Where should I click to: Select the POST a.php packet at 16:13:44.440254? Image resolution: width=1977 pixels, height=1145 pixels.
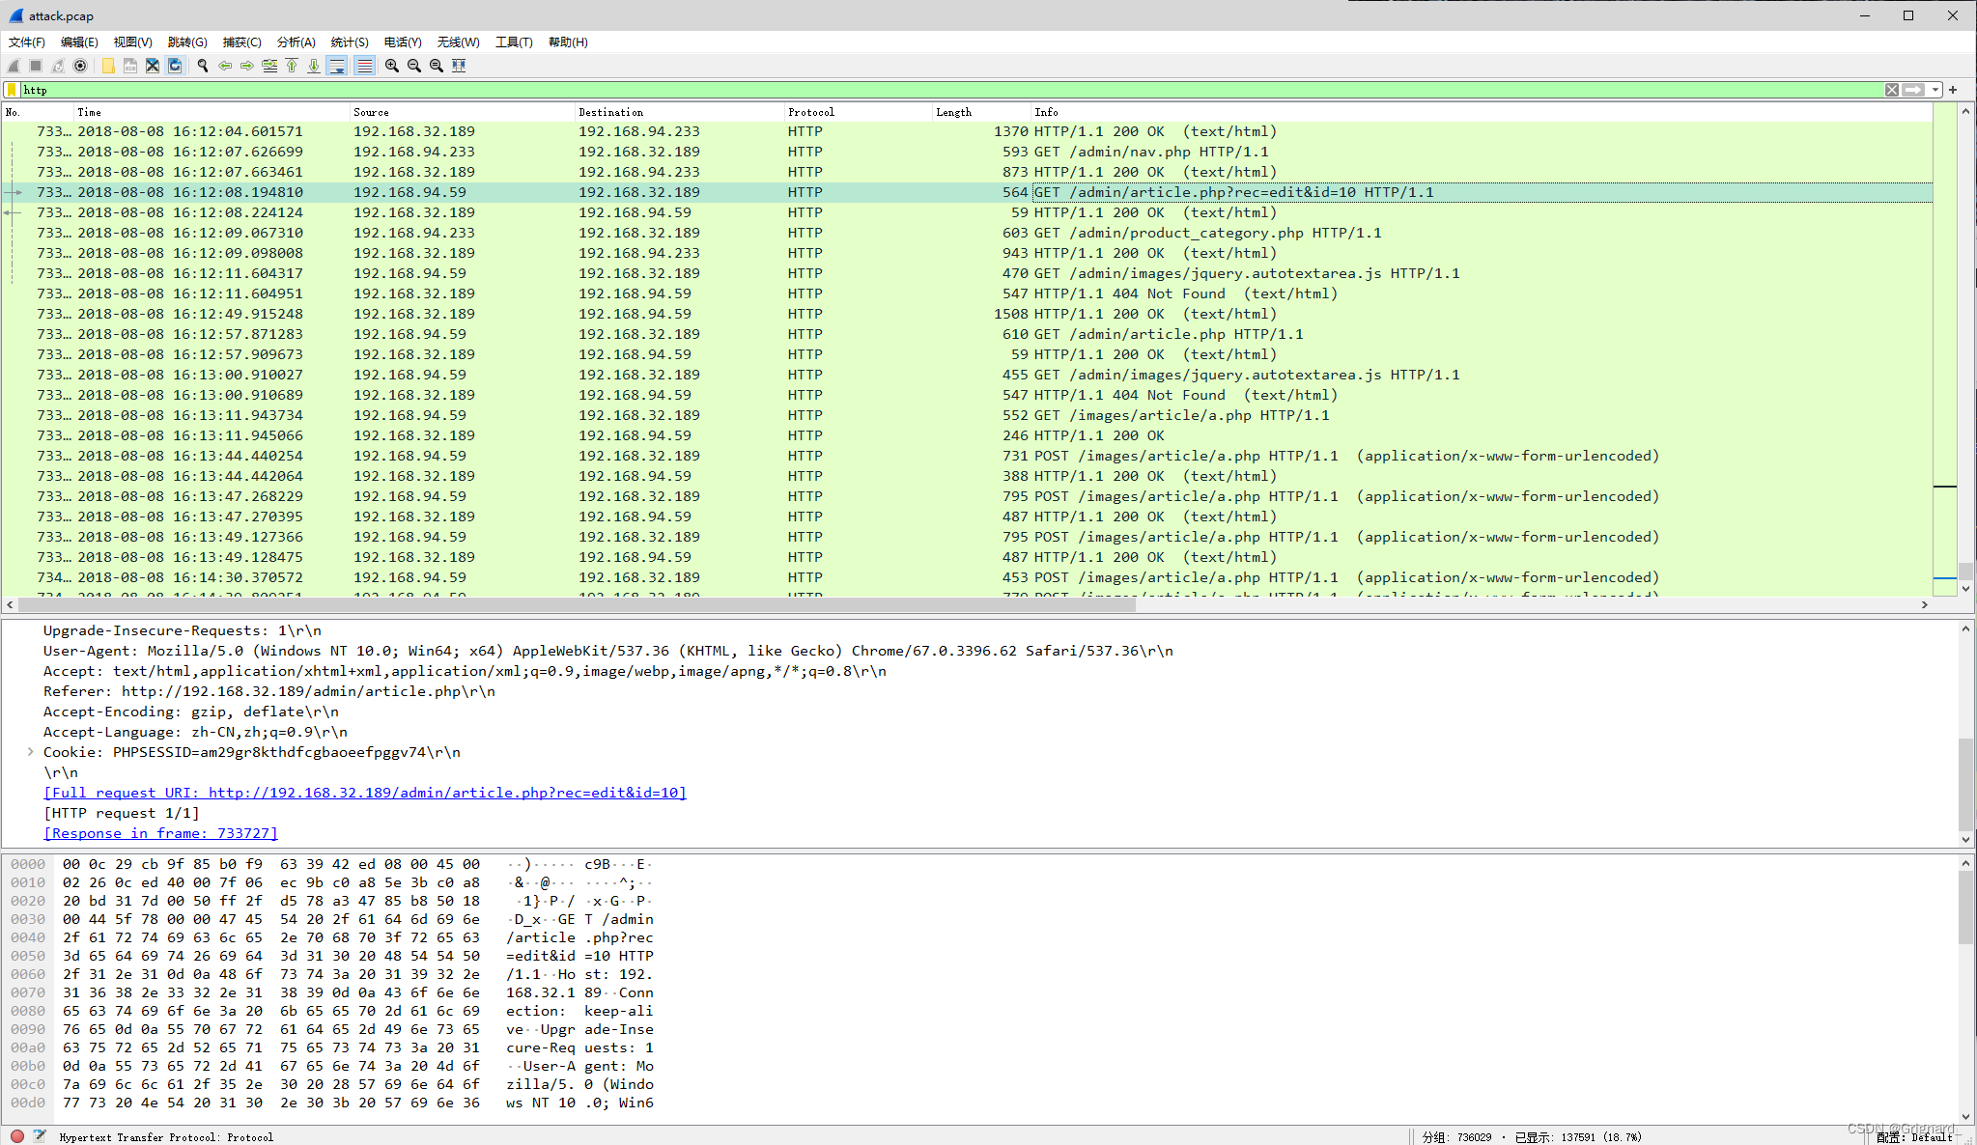[x=966, y=456]
